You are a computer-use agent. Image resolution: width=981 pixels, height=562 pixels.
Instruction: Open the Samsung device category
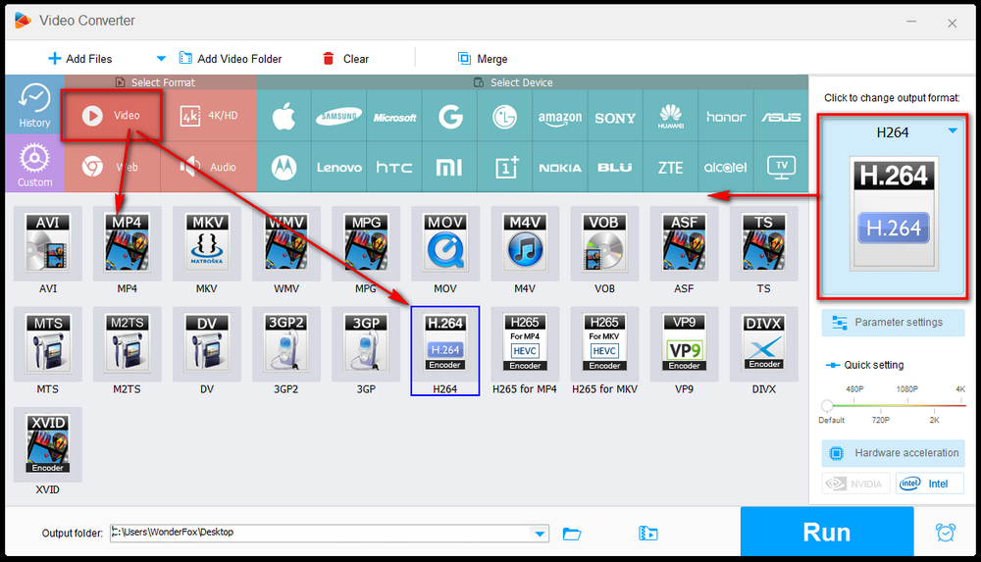point(338,118)
